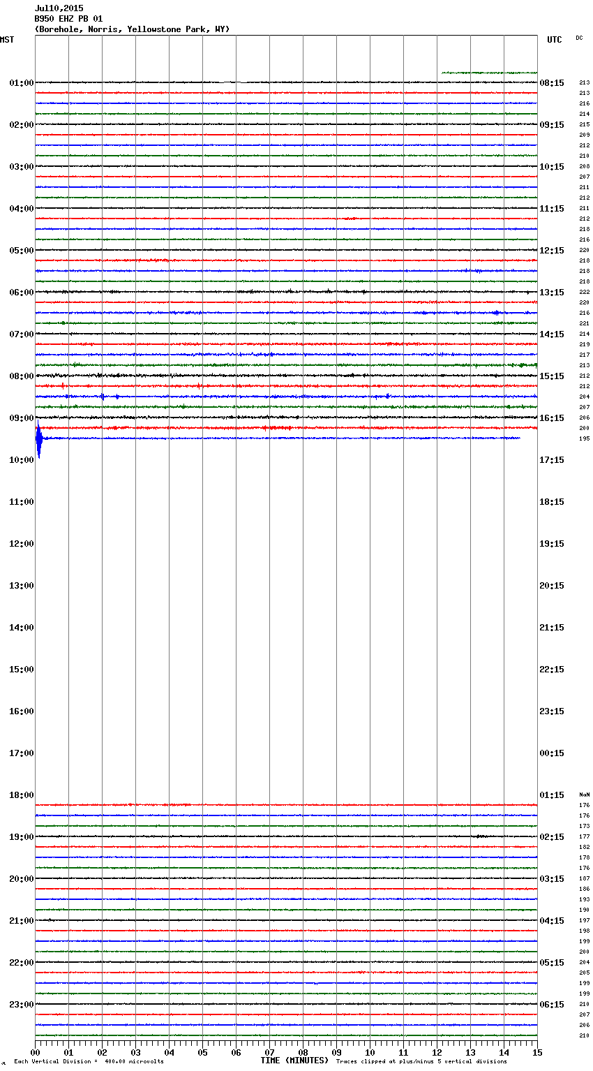Click the 04:15 UTC time label
Screen dimensions: 593x1071
pyautogui.click(x=552, y=921)
